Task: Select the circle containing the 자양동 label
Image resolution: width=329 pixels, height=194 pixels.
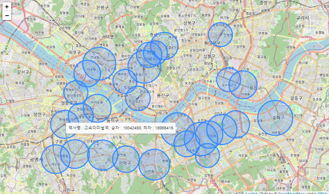Action: coord(243,85)
